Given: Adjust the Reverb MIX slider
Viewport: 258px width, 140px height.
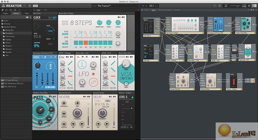Looking at the screenshot, I should click(x=88, y=116).
